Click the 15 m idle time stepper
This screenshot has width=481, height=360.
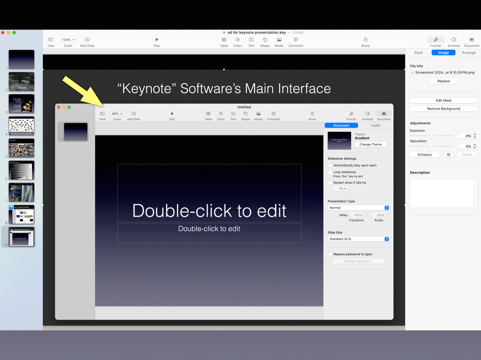tap(349, 188)
